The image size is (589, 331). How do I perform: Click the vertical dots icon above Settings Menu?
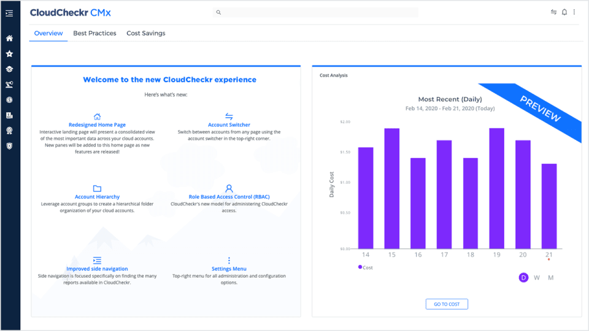click(x=229, y=261)
